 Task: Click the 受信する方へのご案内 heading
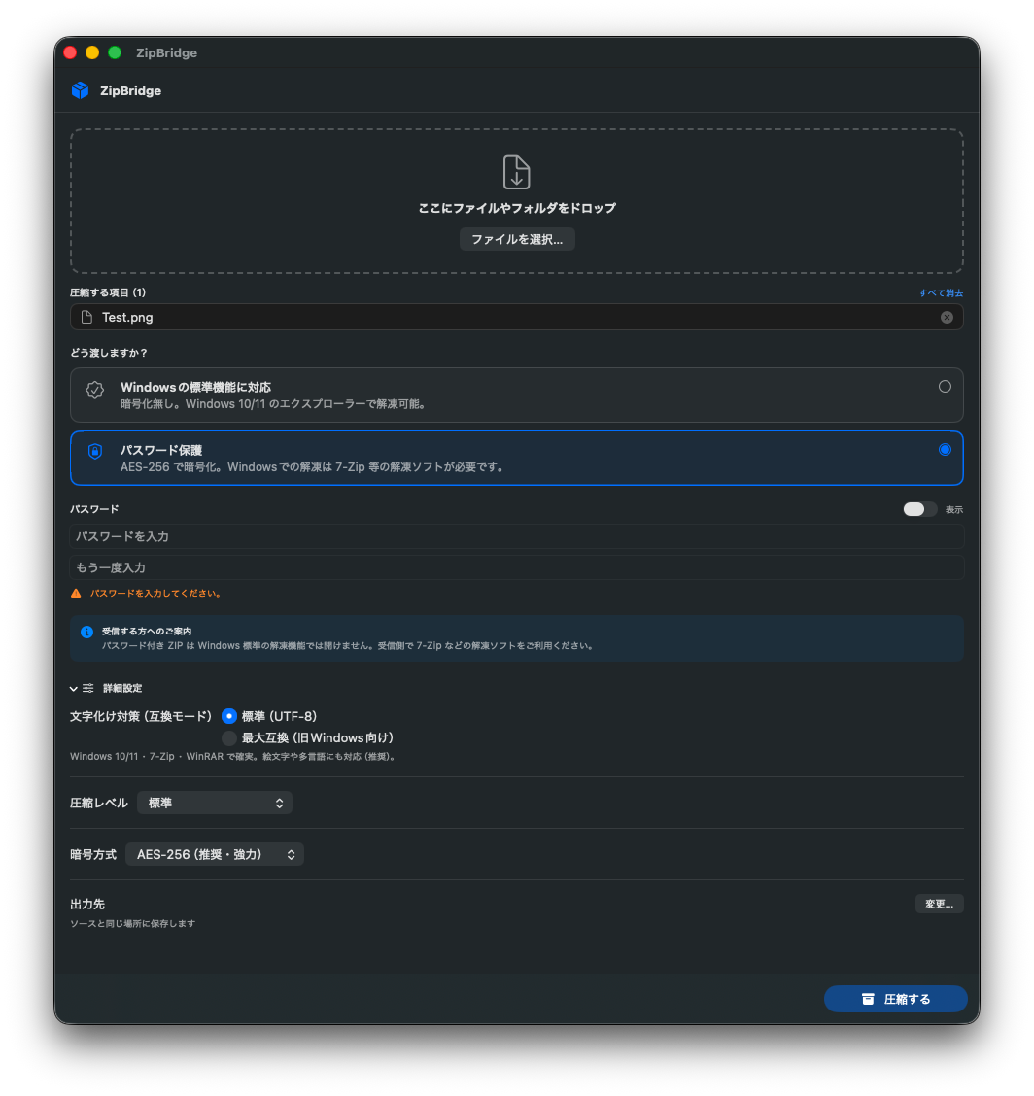point(147,632)
